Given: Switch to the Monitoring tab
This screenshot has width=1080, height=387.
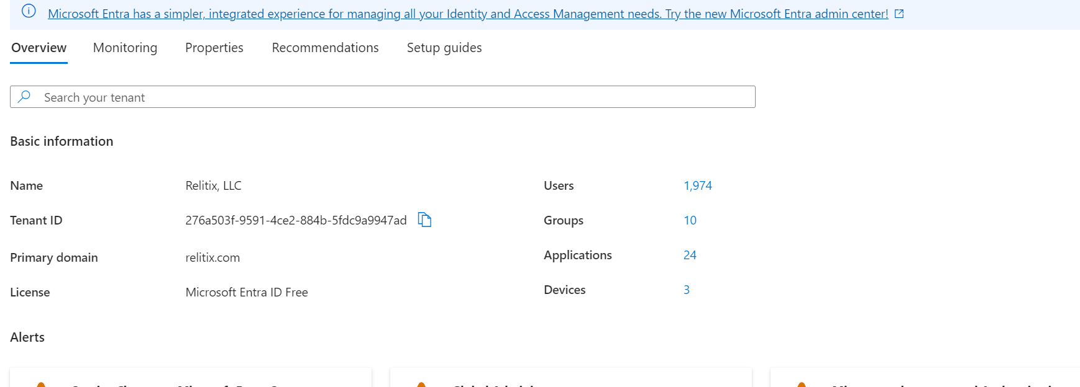Looking at the screenshot, I should tap(125, 48).
